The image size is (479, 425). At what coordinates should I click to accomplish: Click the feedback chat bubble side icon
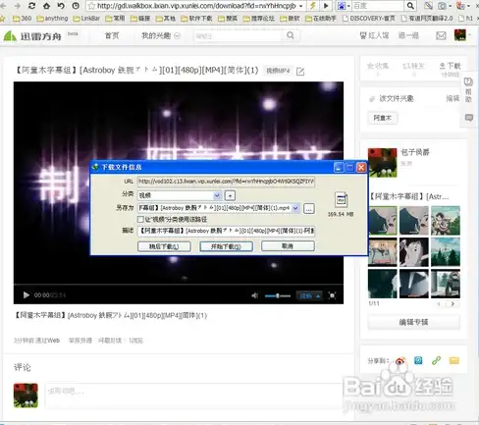[469, 118]
